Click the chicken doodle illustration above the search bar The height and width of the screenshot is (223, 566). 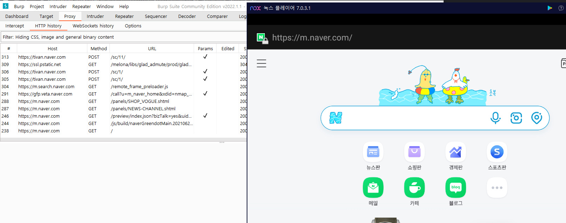455,85
